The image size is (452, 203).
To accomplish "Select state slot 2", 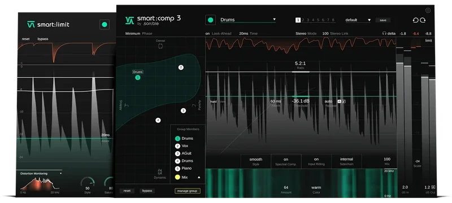I will click(x=303, y=20).
